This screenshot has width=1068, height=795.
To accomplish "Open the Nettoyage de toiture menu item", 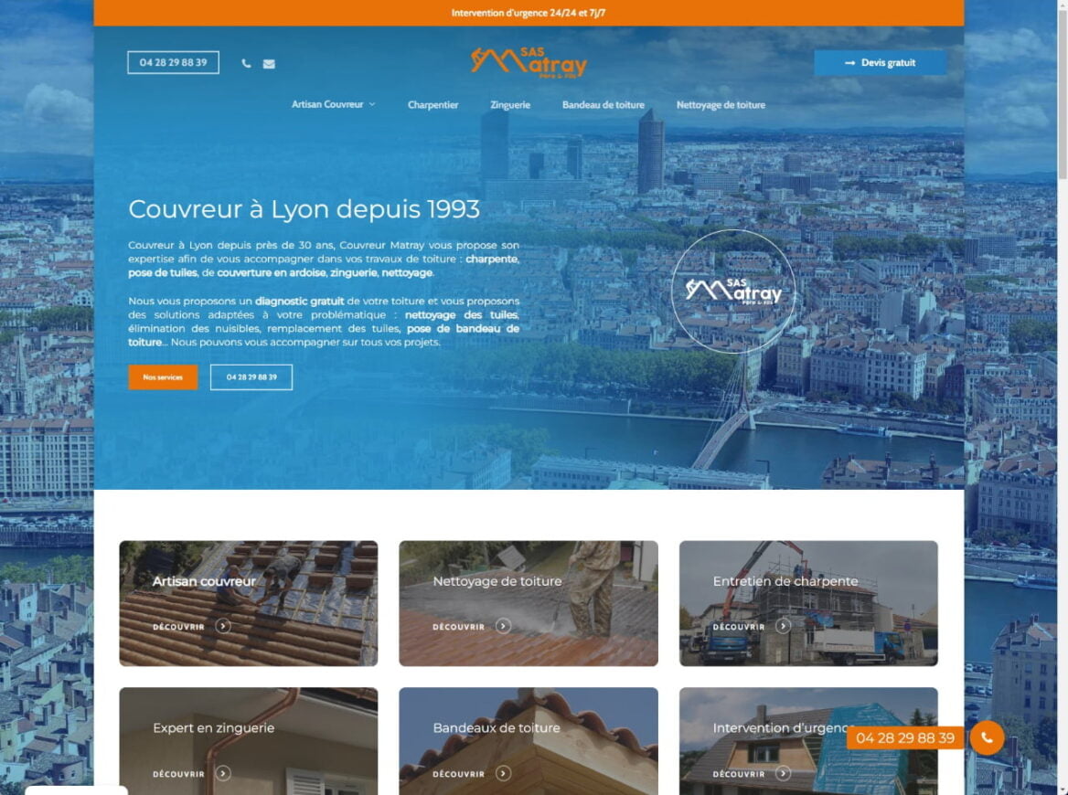I will click(x=722, y=104).
